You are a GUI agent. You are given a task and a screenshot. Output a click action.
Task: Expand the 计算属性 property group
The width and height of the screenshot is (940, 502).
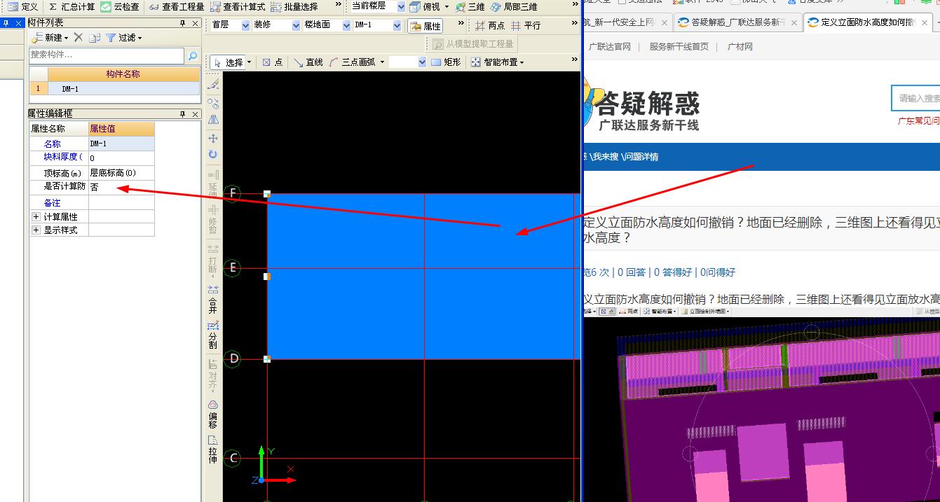coord(36,216)
